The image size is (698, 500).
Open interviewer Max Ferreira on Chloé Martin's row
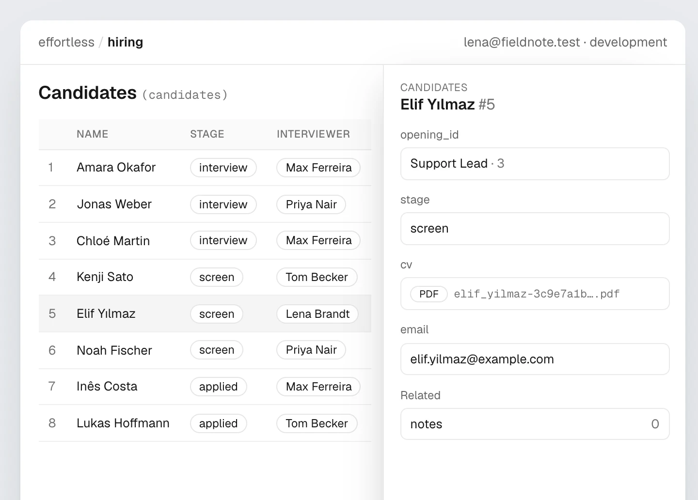click(318, 240)
